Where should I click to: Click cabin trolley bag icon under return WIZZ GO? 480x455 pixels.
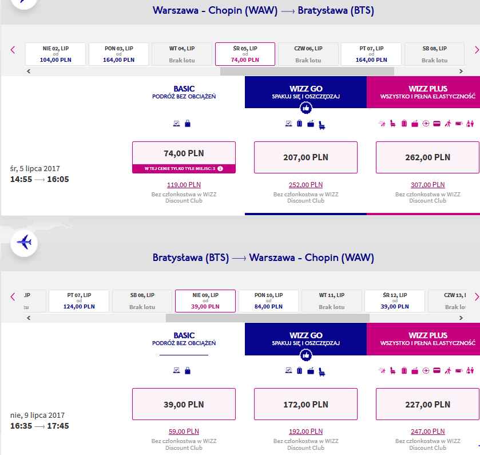(x=311, y=371)
